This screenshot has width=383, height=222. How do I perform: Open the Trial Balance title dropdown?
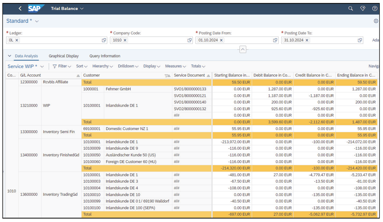click(82, 9)
